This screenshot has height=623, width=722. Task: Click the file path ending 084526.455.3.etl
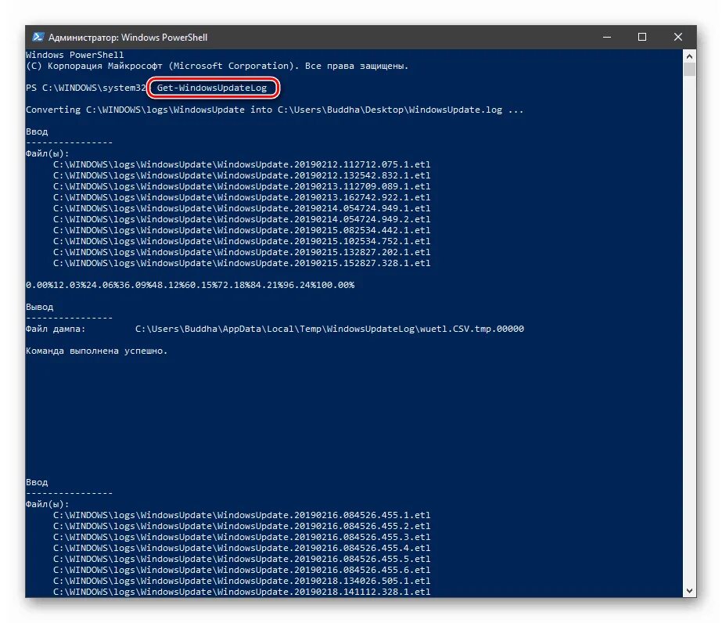(x=242, y=537)
